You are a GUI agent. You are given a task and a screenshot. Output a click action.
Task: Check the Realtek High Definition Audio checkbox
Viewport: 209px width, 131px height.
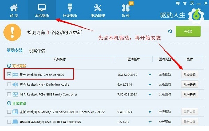(x=9, y=84)
